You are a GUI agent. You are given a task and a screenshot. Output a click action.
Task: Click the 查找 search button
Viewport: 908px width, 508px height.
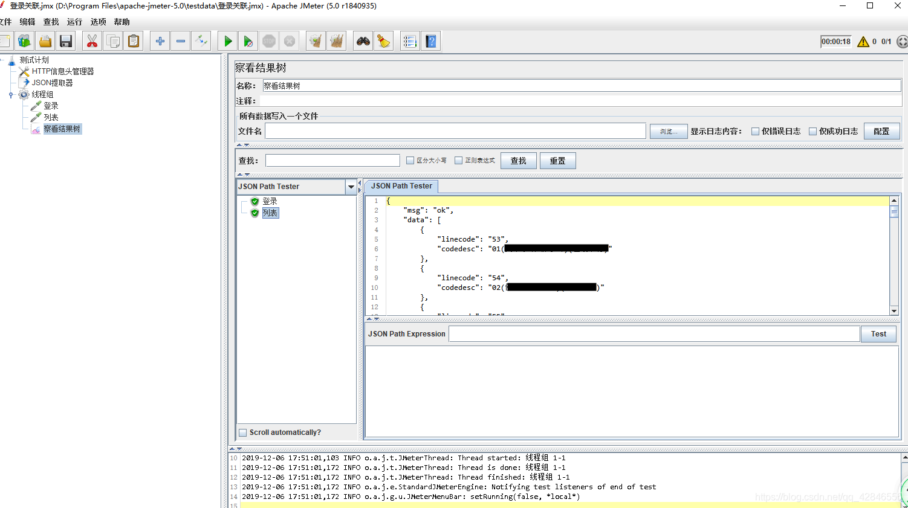518,161
